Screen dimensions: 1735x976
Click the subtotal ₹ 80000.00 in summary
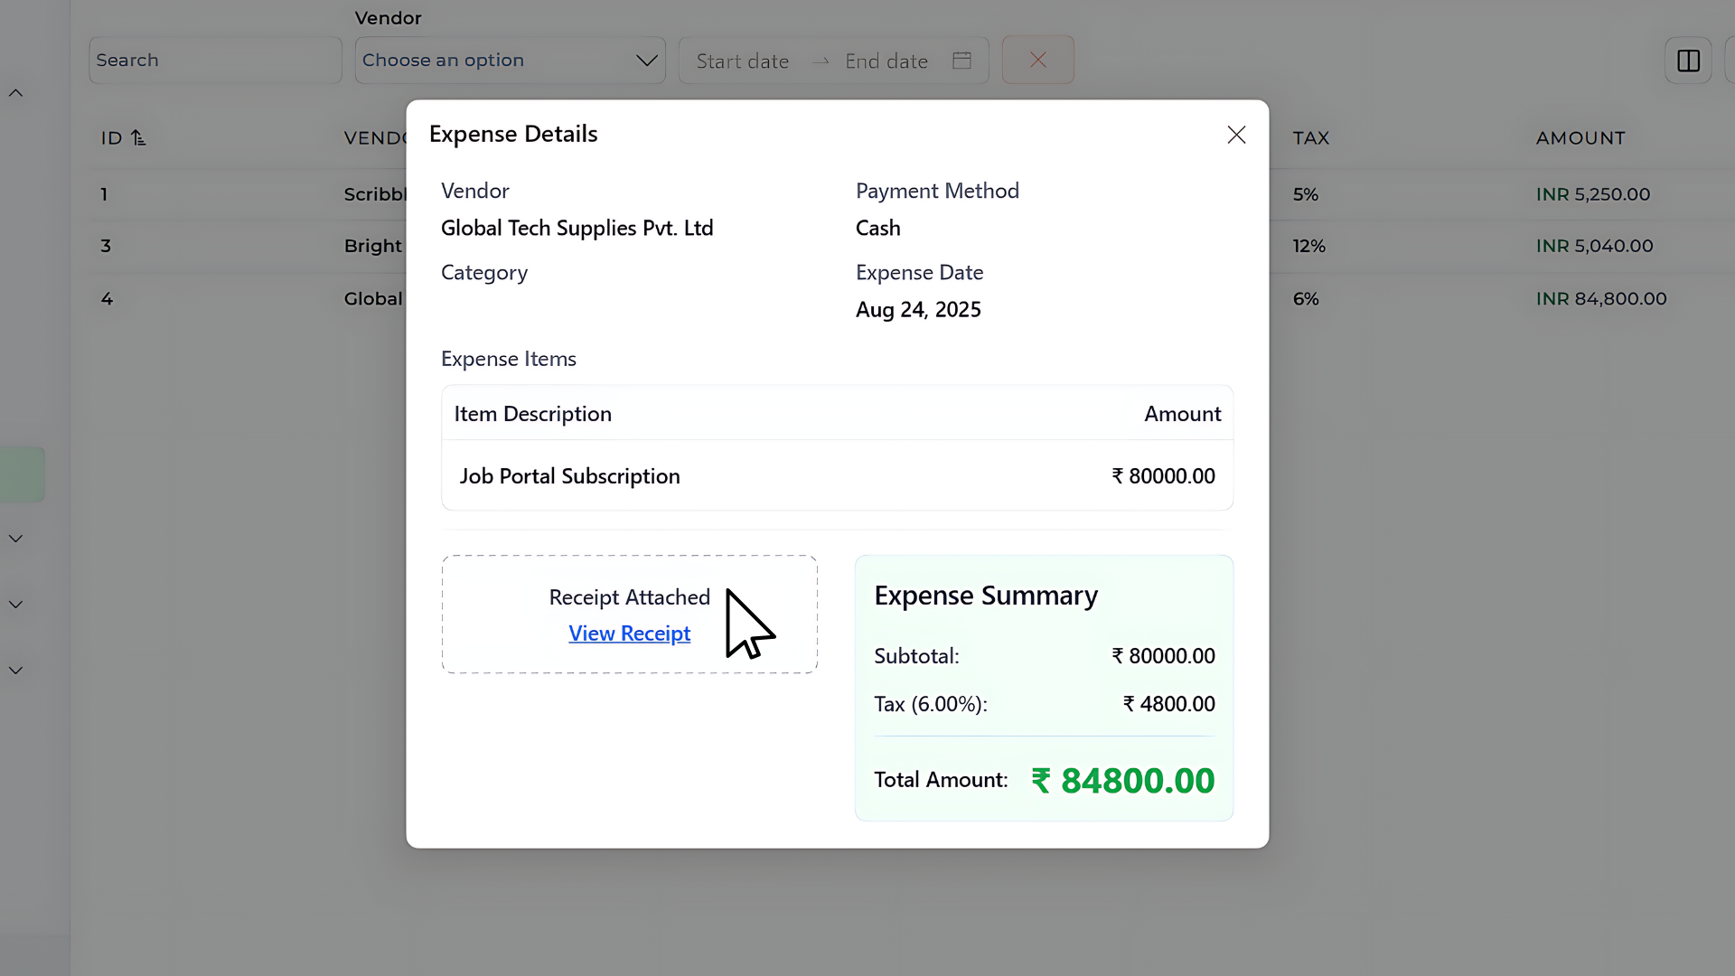click(x=1163, y=656)
